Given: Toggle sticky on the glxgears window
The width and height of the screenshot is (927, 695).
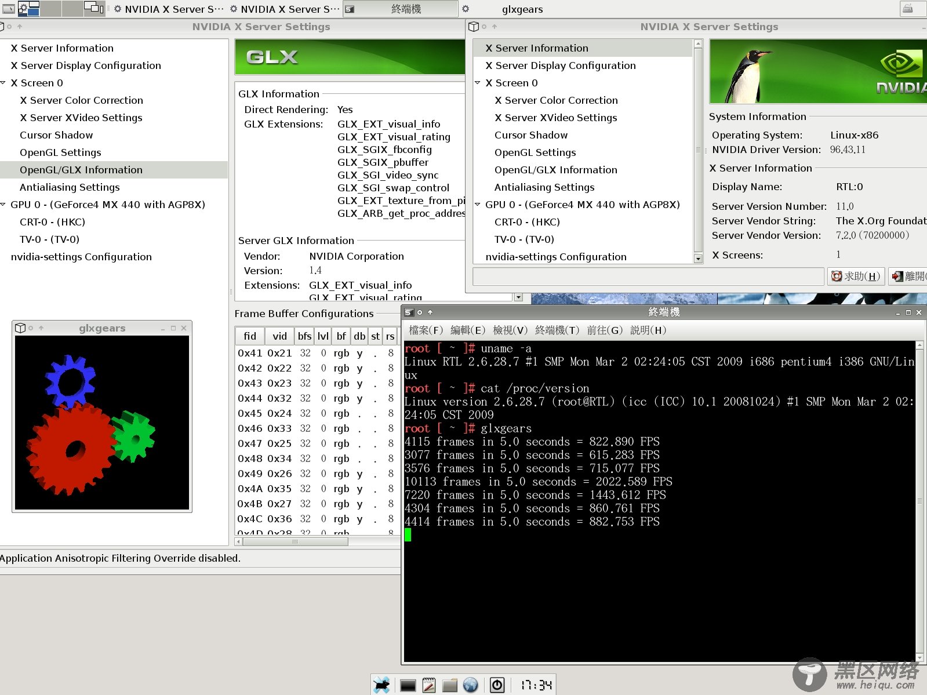Looking at the screenshot, I should (x=31, y=328).
